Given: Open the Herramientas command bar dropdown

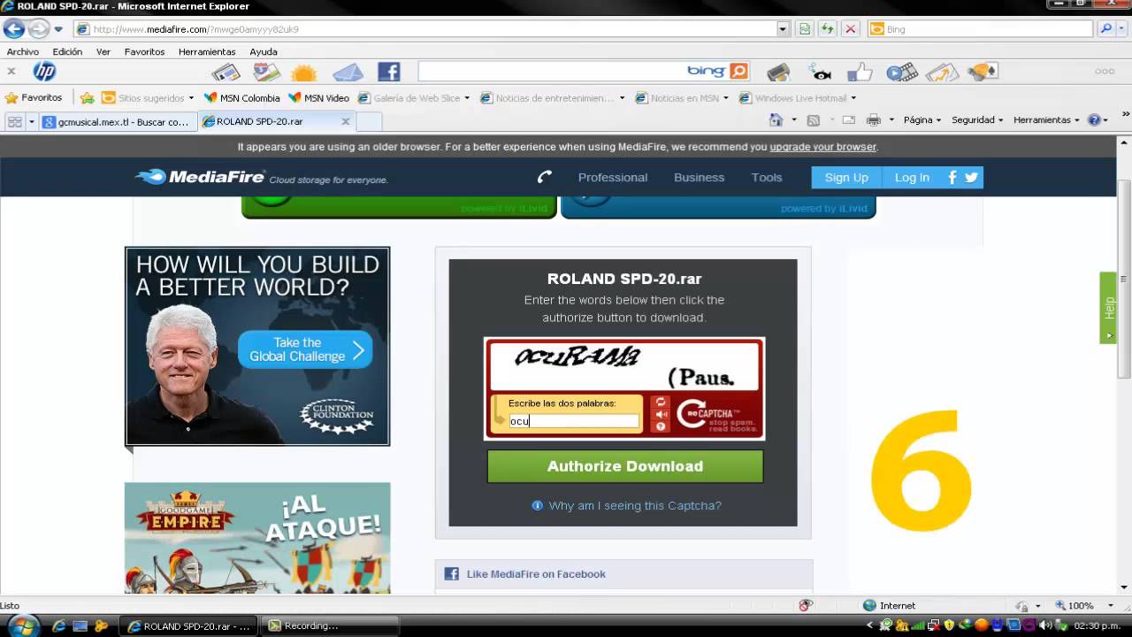Looking at the screenshot, I should point(1047,119).
